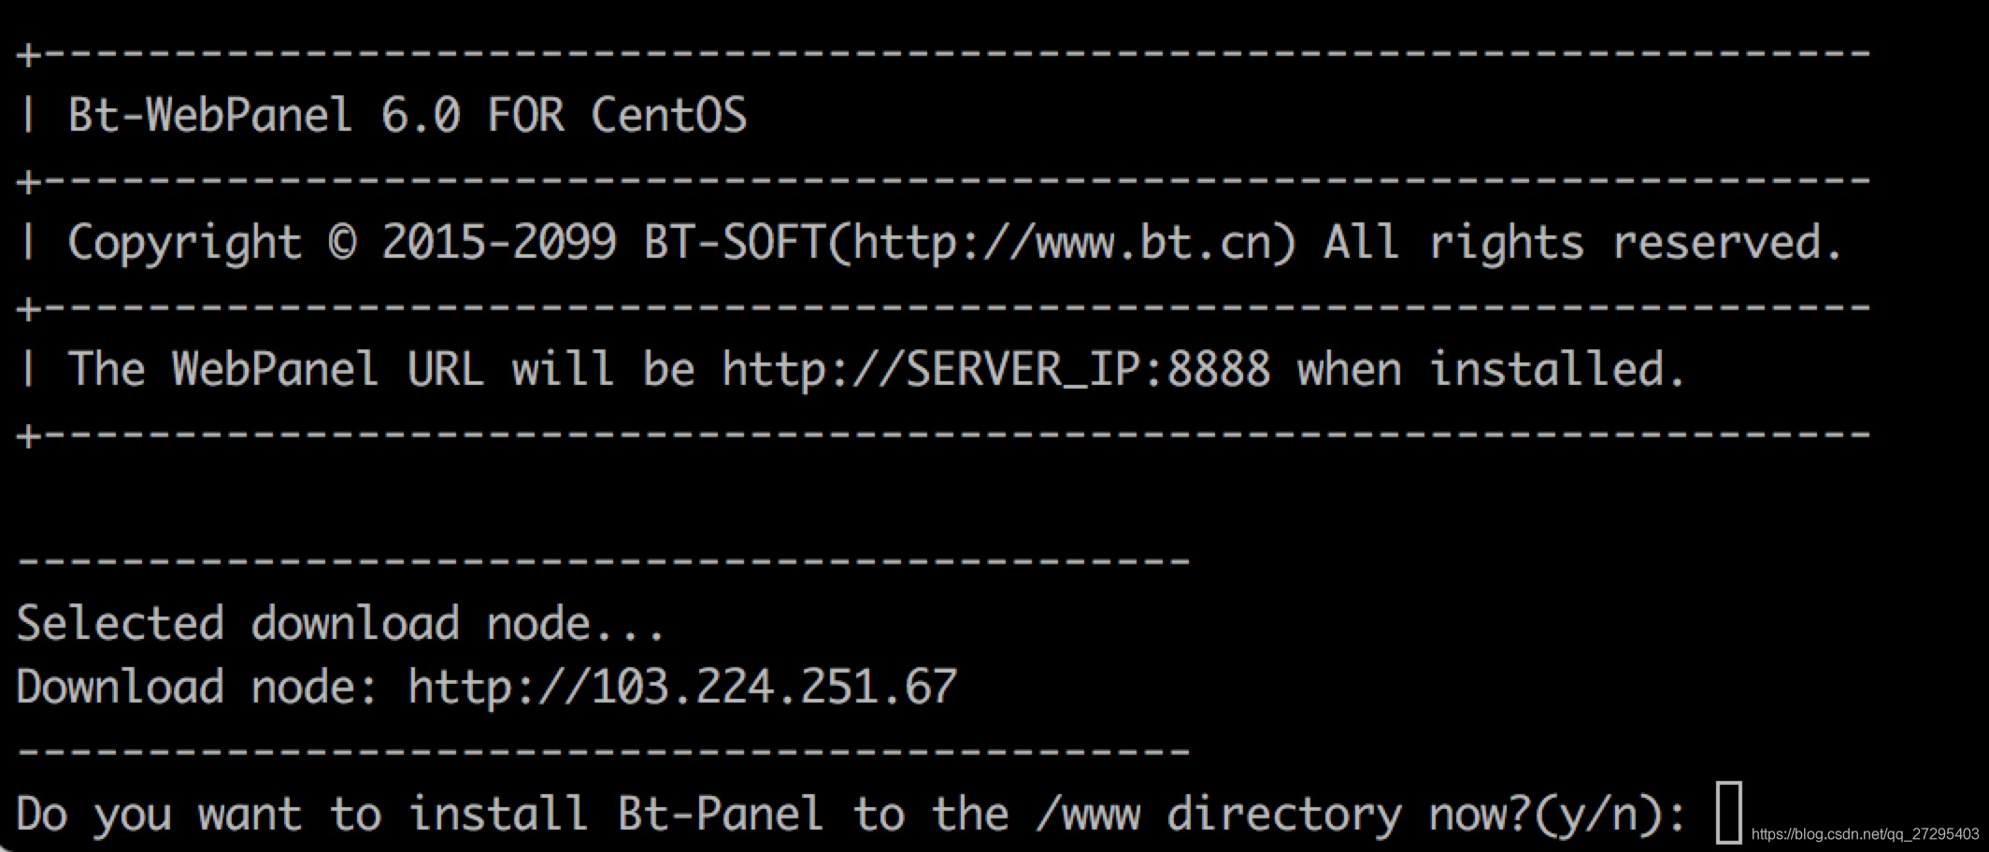This screenshot has width=1989, height=852.
Task: Click the "BT-SOFT" name in the copyright line
Action: 733,243
